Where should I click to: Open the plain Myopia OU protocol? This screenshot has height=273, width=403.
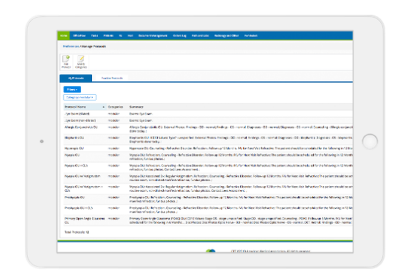(x=72, y=155)
